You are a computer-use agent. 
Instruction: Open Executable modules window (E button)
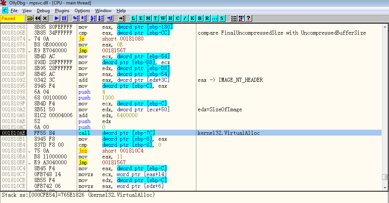(141, 18)
